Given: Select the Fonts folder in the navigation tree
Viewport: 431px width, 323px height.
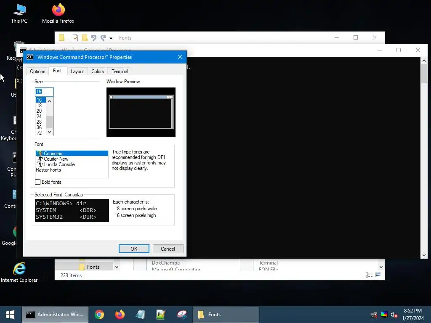Looking at the screenshot, I should 93,267.
